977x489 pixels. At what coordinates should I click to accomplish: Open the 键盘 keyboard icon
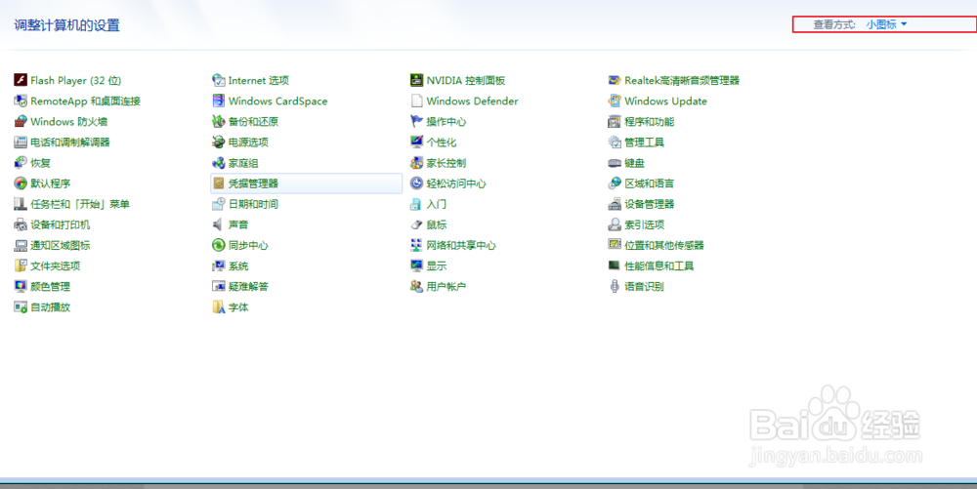pos(615,163)
